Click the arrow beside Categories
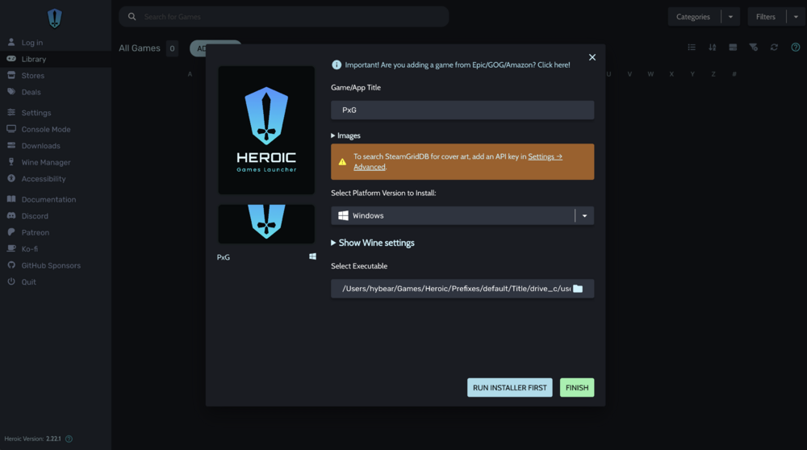 coord(730,16)
